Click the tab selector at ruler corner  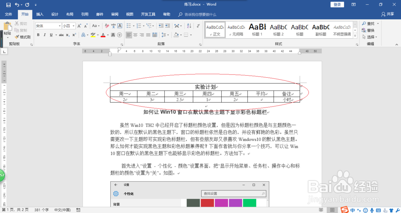pyautogui.click(x=4, y=52)
